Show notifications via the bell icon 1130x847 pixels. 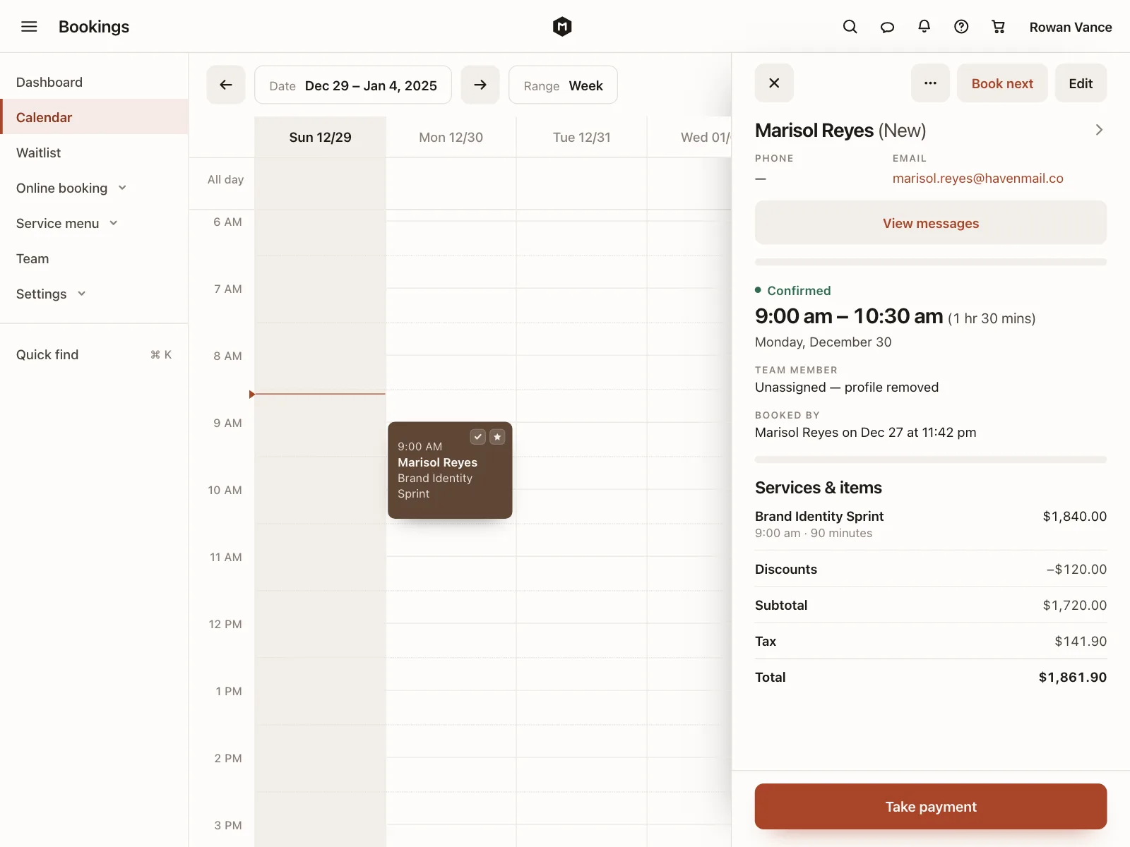point(924,27)
